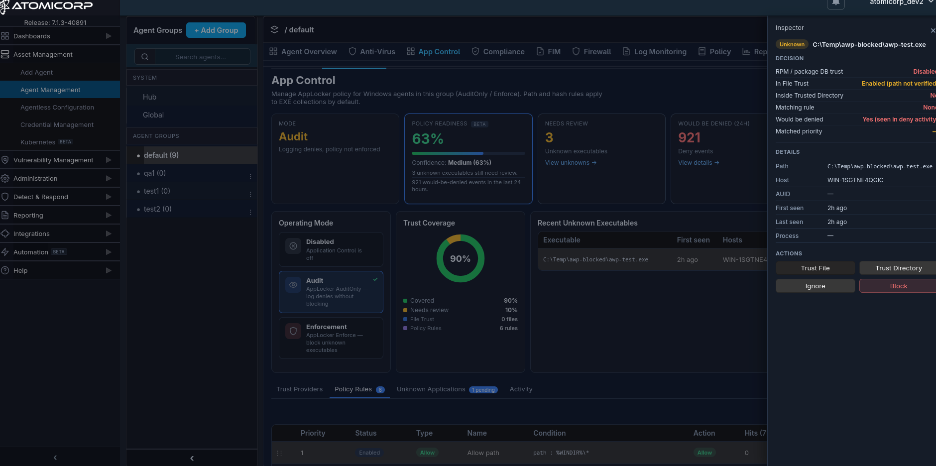Click the Asset Management icon in sidebar
Viewport: 936px width, 466px height.
pos(5,54)
